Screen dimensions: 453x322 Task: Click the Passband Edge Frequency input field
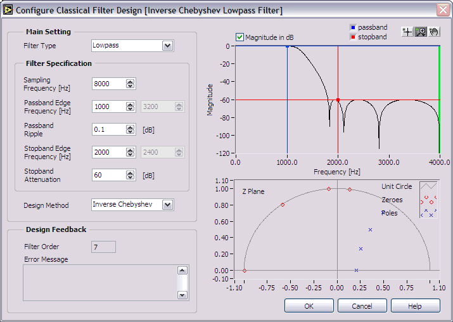pyautogui.click(x=108, y=106)
